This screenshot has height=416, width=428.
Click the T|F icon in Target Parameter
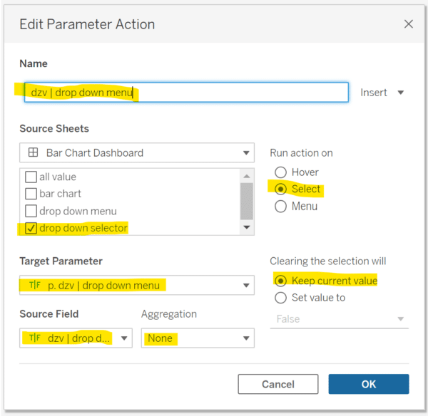point(34,286)
